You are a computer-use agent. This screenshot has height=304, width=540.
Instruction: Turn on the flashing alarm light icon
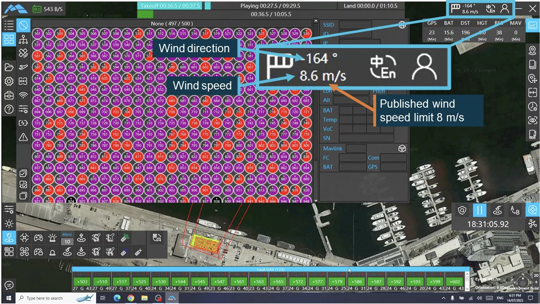(52, 238)
